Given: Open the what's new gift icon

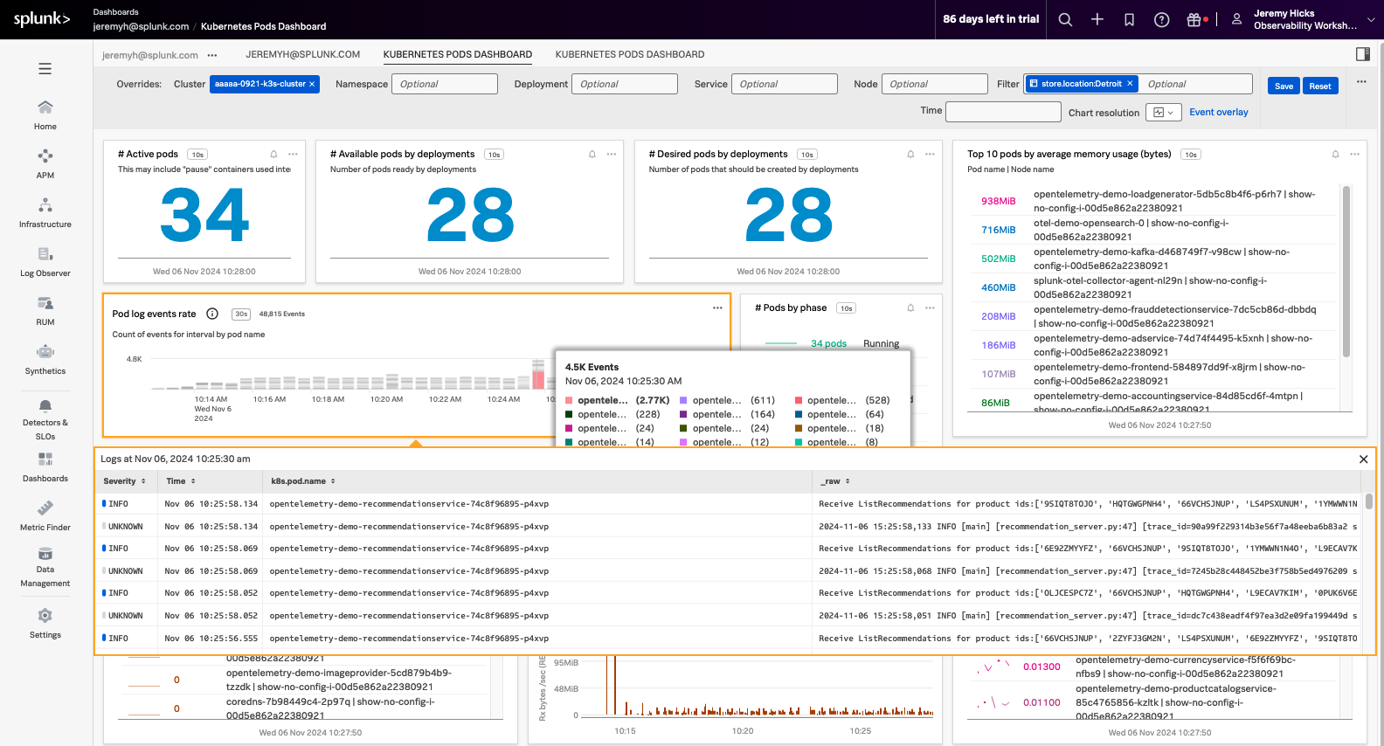Looking at the screenshot, I should pos(1194,19).
